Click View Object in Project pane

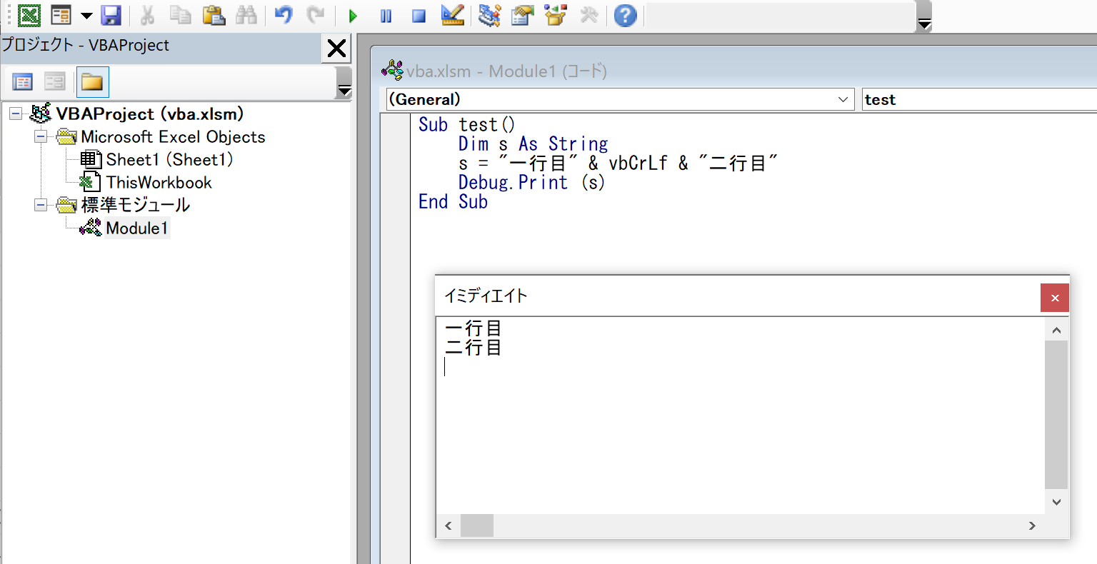[55, 82]
